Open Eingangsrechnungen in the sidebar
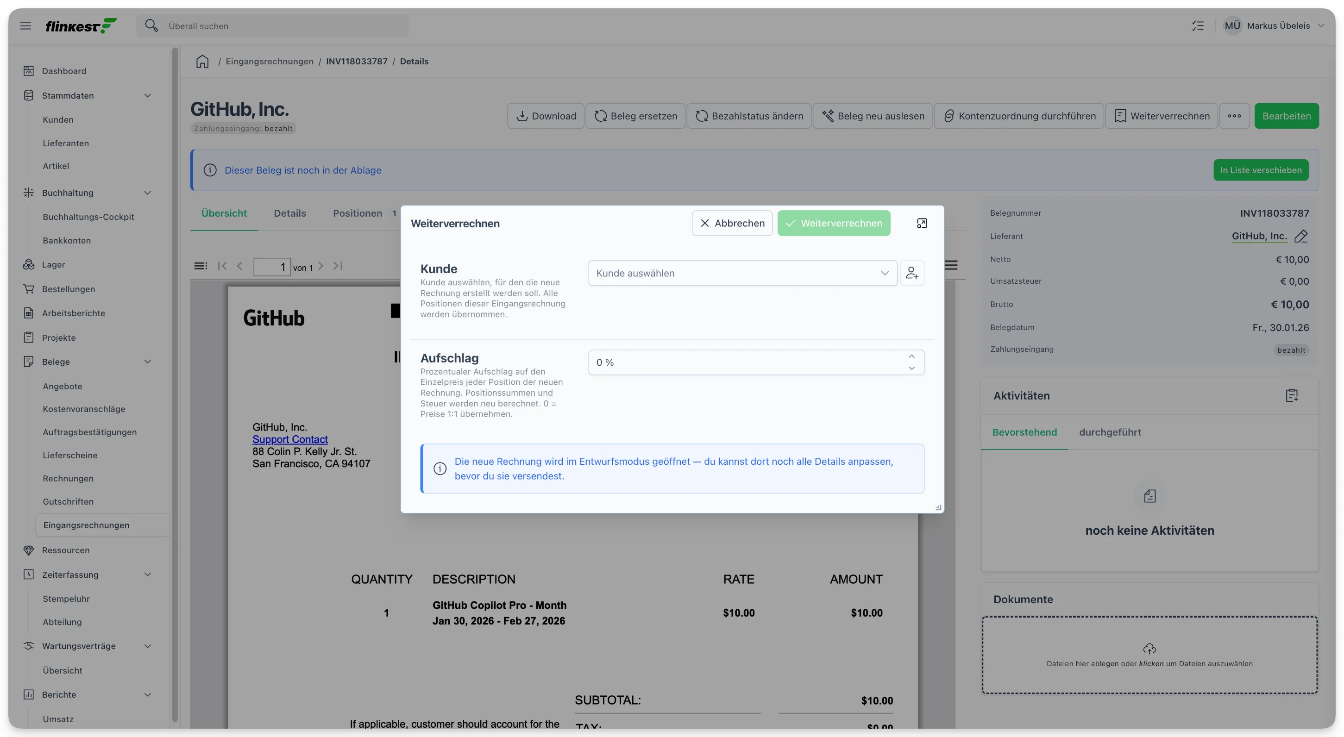The width and height of the screenshot is (1344, 737). point(86,525)
